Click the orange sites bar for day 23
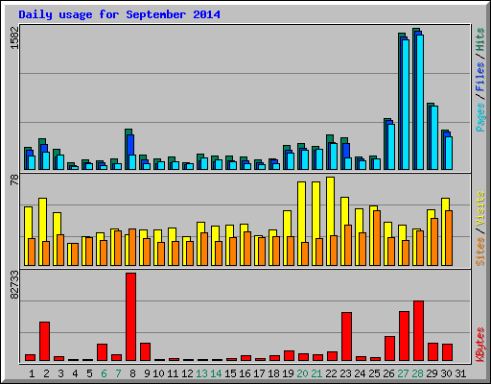This screenshot has height=384, width=491. click(x=348, y=245)
